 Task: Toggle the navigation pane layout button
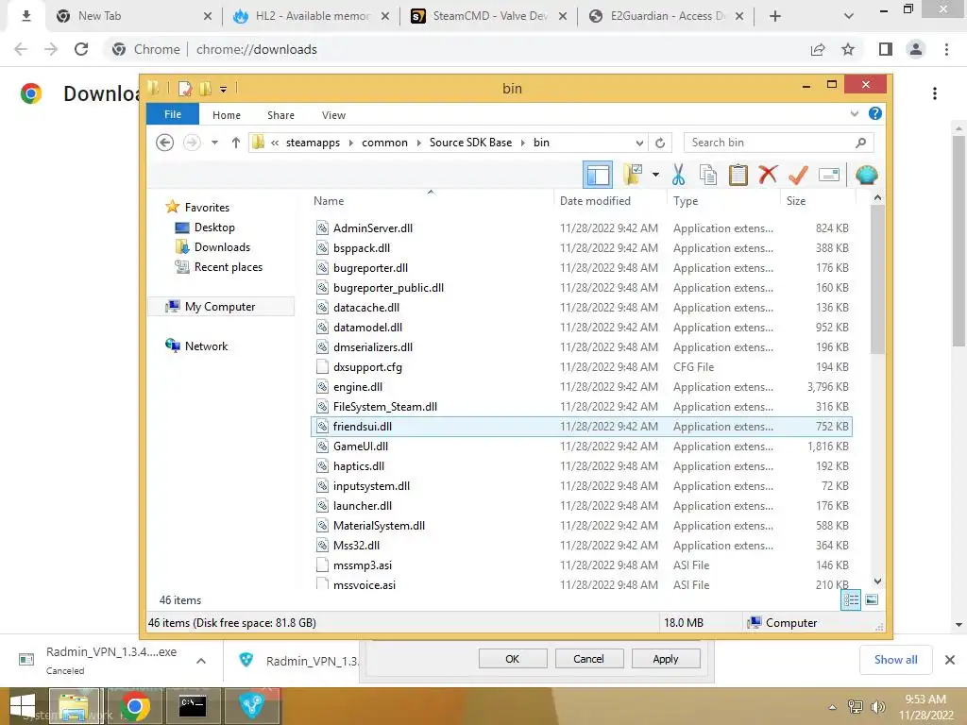(x=597, y=175)
